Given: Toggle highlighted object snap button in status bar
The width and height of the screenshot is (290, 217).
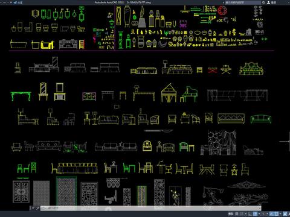Looking at the screenshot, I should (x=276, y=214).
